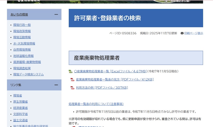This screenshot has width=213, height=127.
Task: Click the Excel file icon before 産業廃棄物処理業者一覧
Action: click(71, 72)
